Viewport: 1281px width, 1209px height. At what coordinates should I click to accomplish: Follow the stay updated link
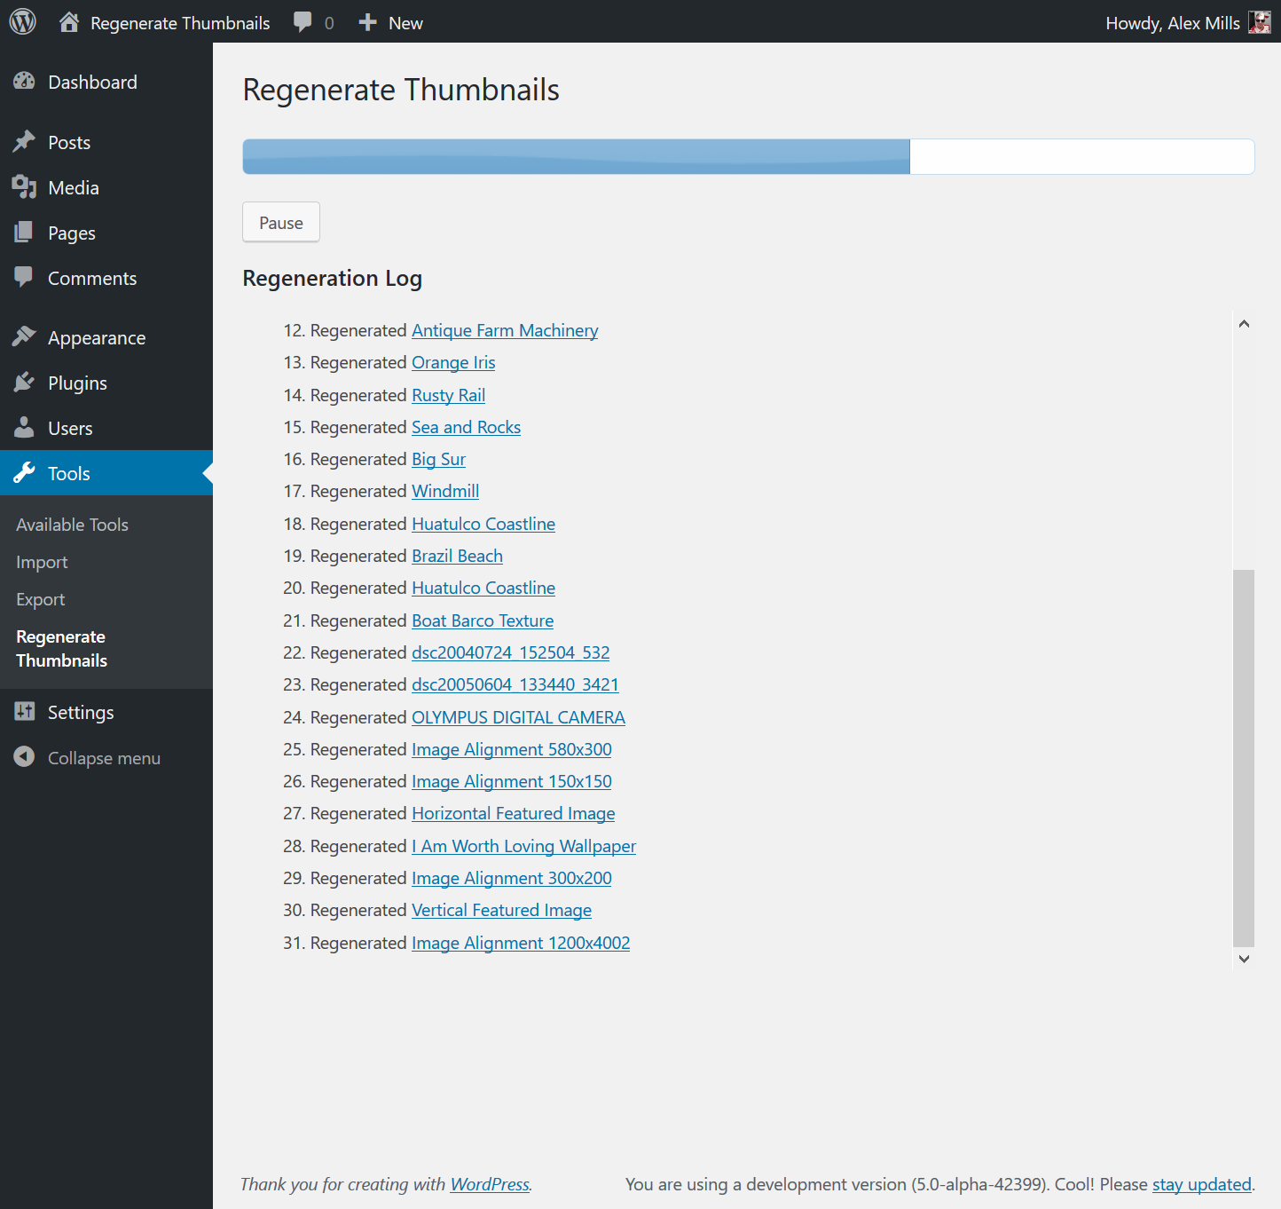1201,1184
